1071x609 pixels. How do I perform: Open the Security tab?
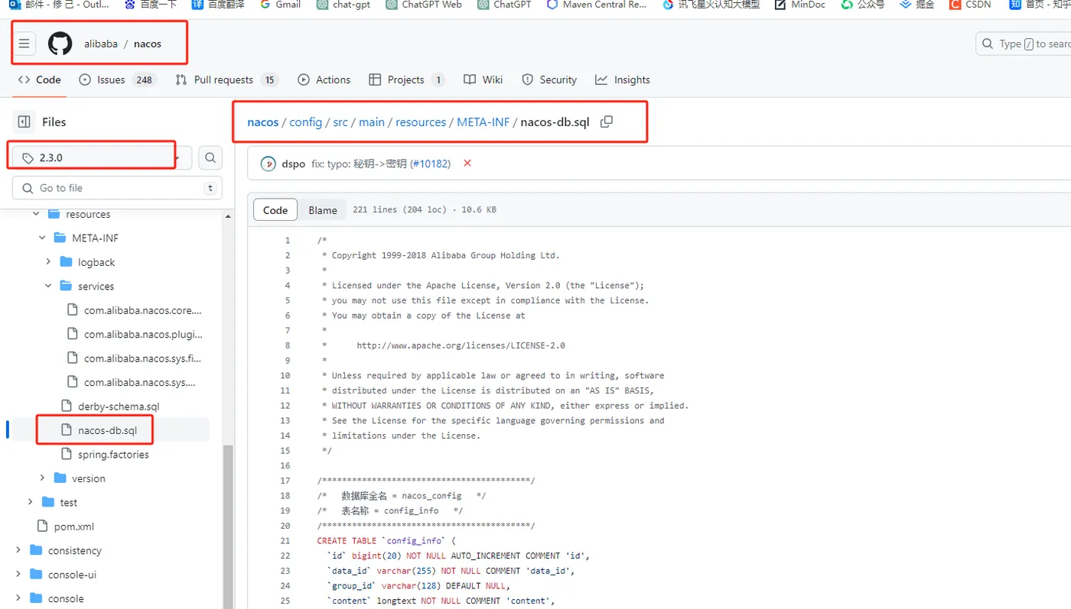[x=549, y=79]
